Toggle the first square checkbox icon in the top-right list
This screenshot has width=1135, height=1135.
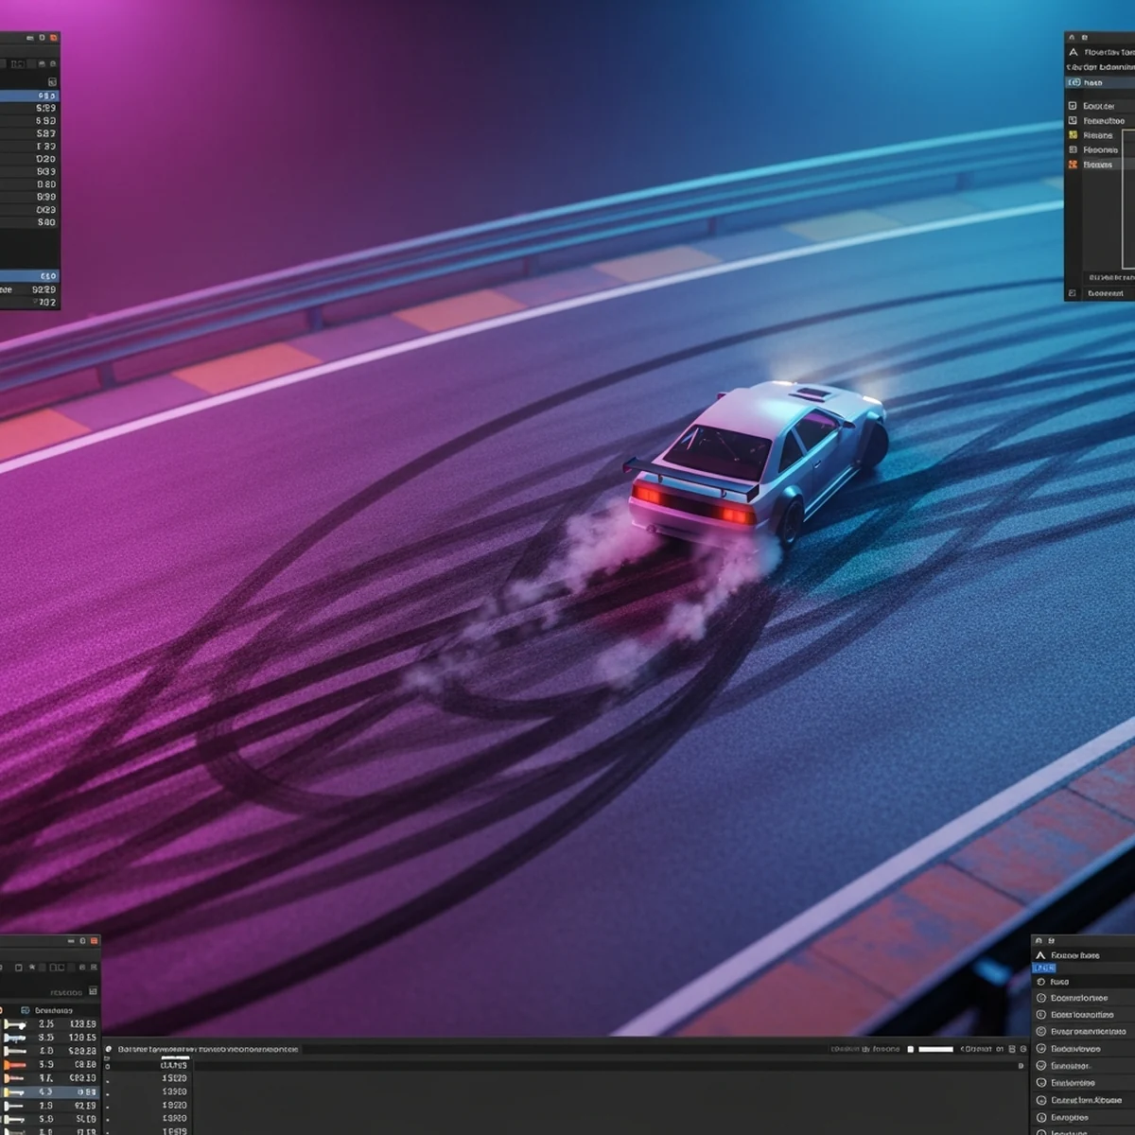pos(1073,106)
